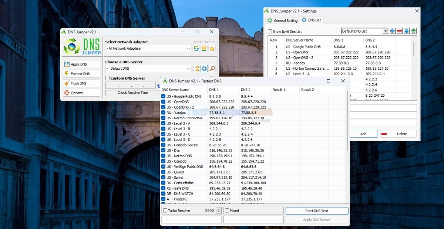Click the Fastest DNS lightning button
444x229 pixels.
pos(81,74)
